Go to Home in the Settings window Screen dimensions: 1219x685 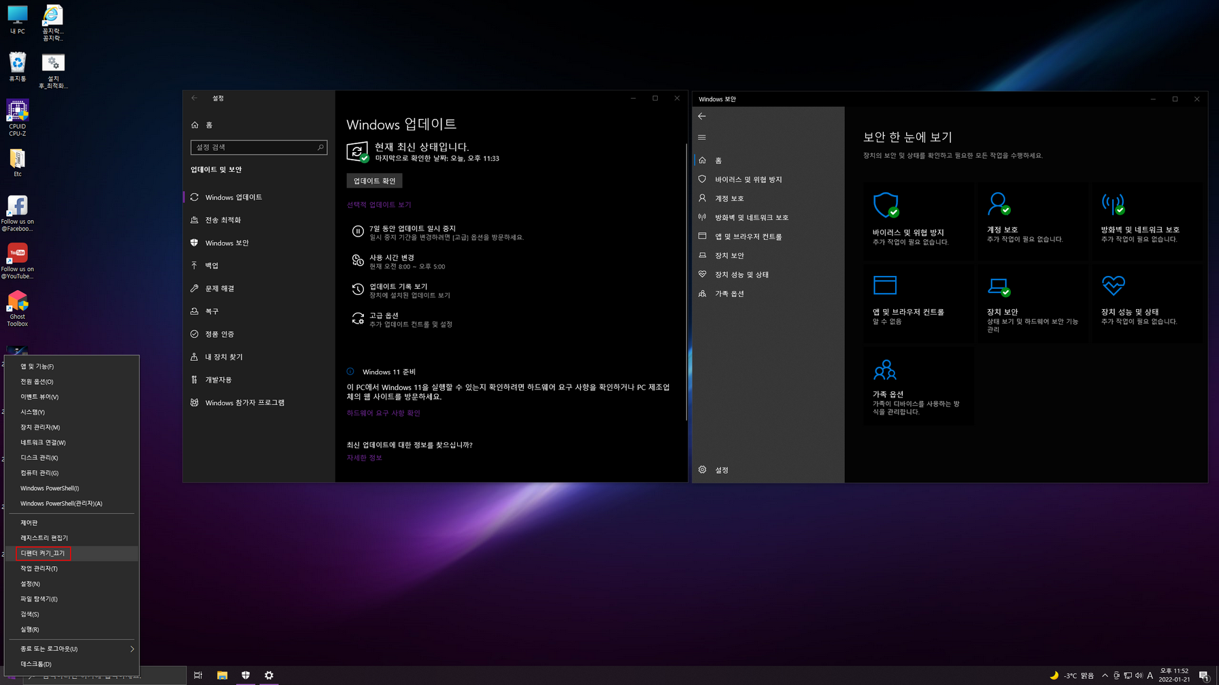[x=259, y=125]
